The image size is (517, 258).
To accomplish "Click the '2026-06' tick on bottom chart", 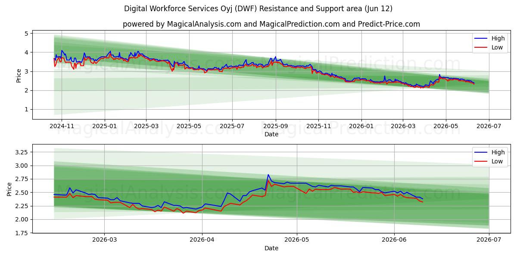I will [395, 240].
